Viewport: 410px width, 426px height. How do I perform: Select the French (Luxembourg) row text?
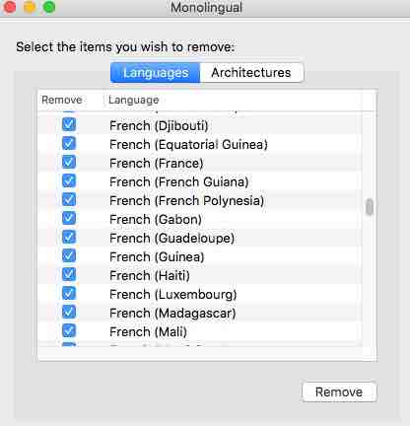point(173,294)
